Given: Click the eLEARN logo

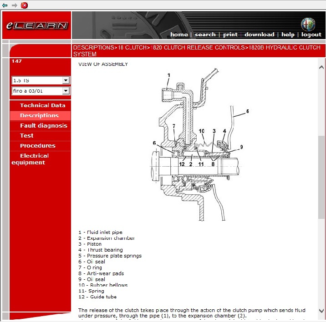Looking at the screenshot, I should 37,25.
